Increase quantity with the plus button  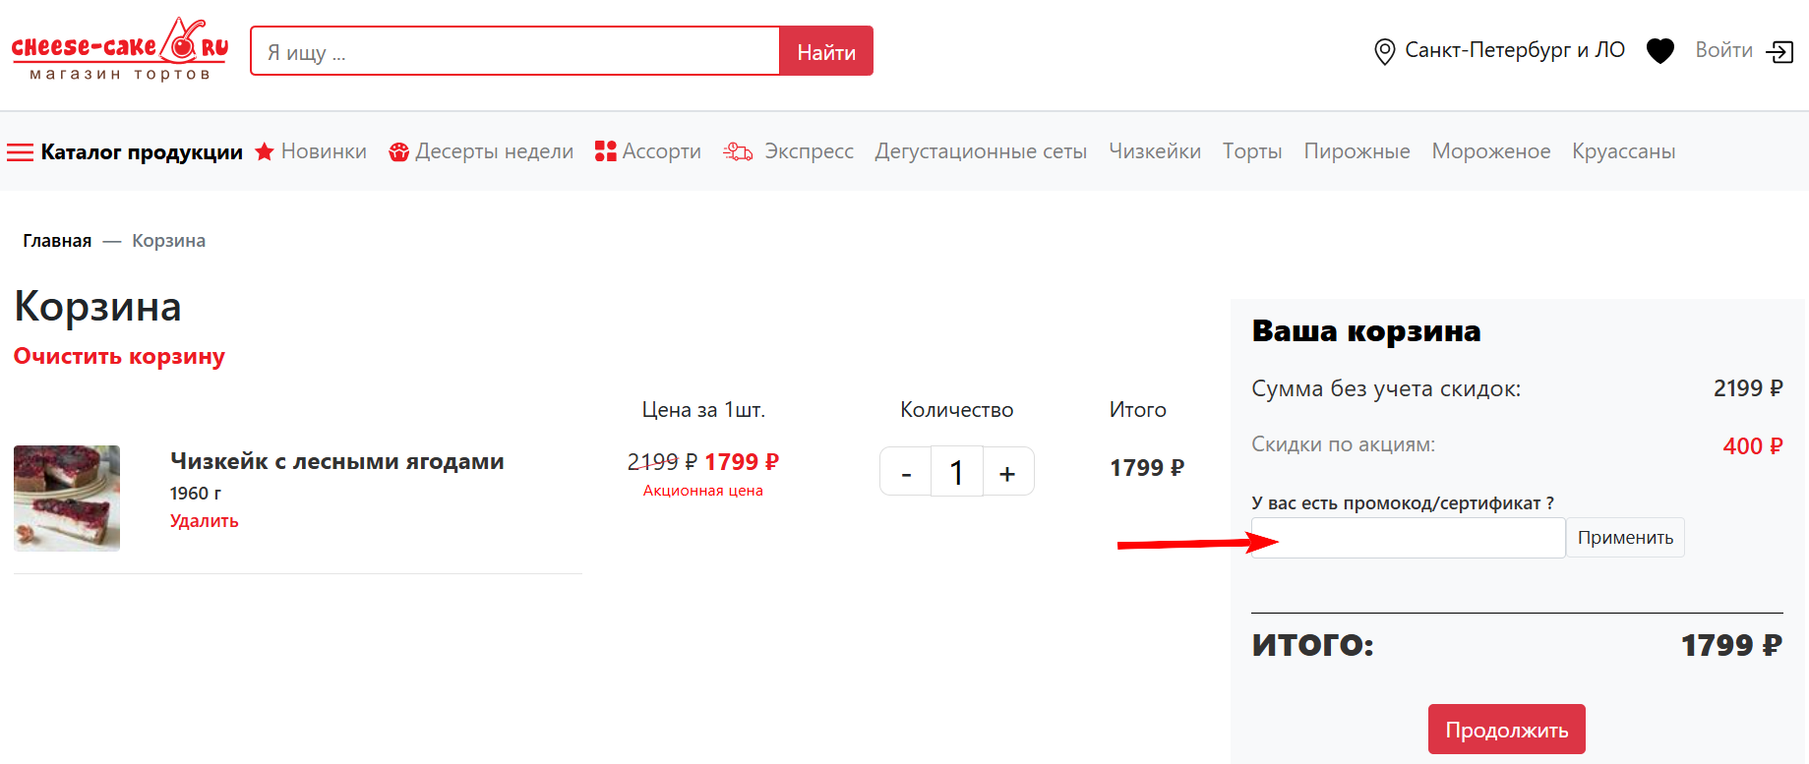click(x=1008, y=471)
